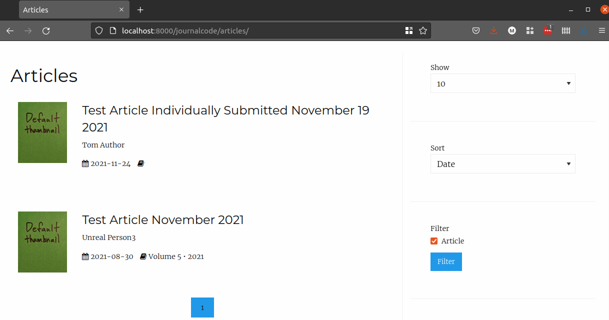
Task: Minimize the browser window
Action: tap(571, 10)
